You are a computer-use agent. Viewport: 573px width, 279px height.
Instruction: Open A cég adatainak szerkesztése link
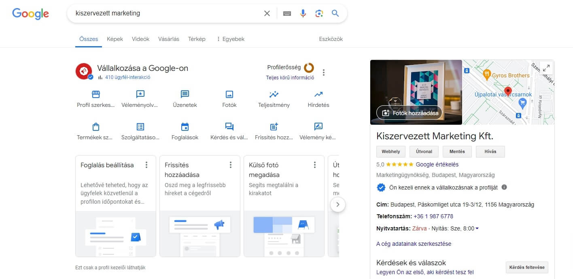pos(414,244)
